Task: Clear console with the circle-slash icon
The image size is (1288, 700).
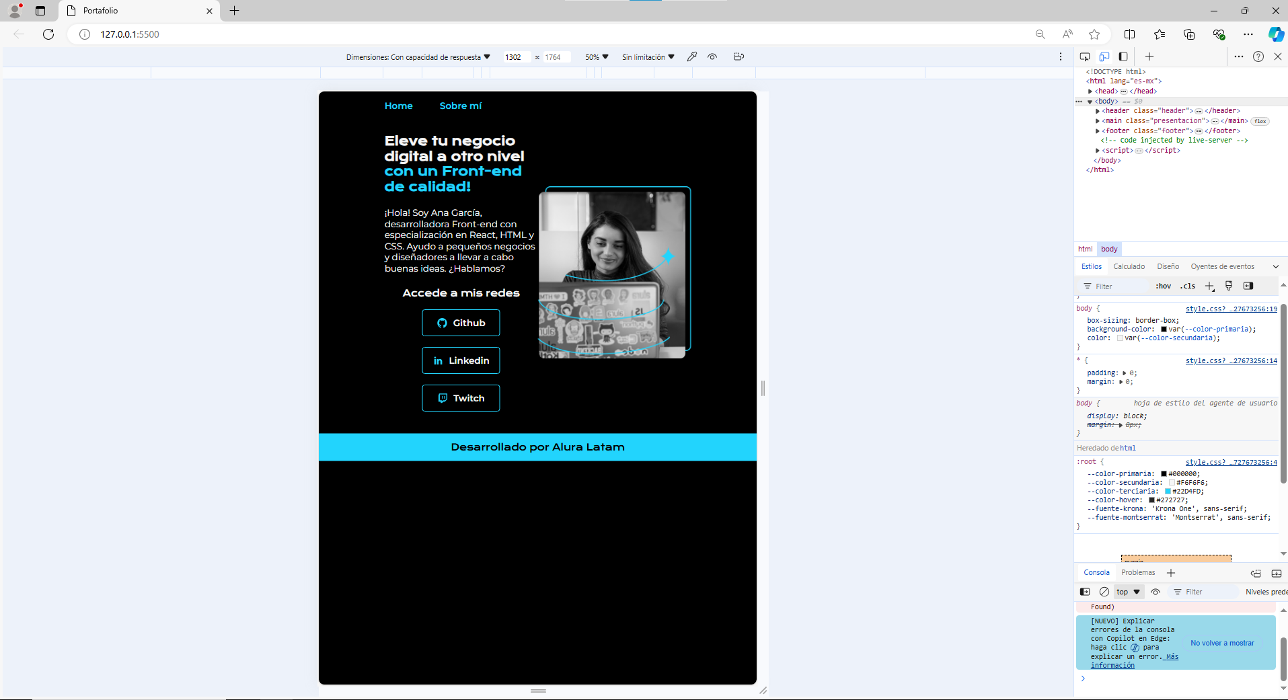Action: [x=1104, y=592]
